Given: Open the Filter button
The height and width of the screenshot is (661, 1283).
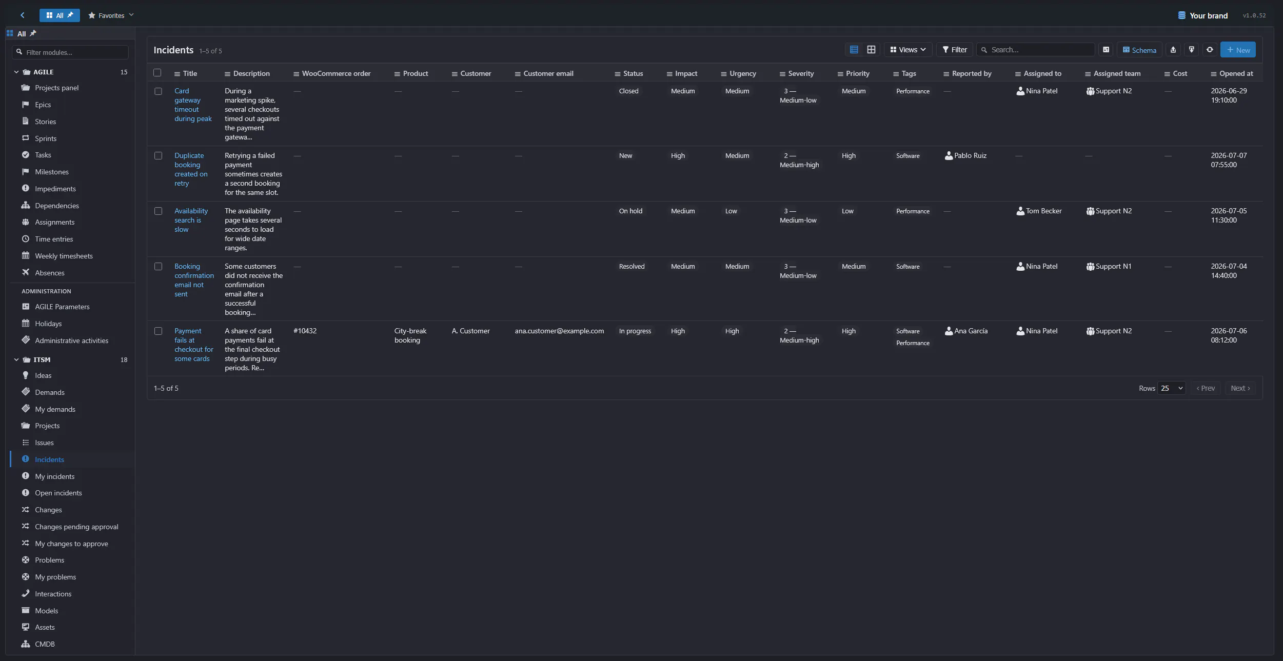Looking at the screenshot, I should (x=955, y=50).
